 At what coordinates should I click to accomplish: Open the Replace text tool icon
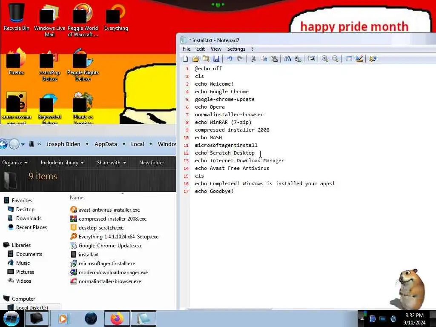pyautogui.click(x=298, y=59)
